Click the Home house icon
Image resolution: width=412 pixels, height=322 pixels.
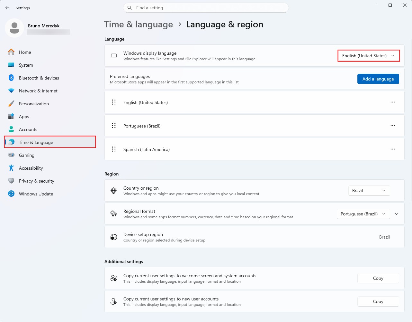[x=11, y=52]
